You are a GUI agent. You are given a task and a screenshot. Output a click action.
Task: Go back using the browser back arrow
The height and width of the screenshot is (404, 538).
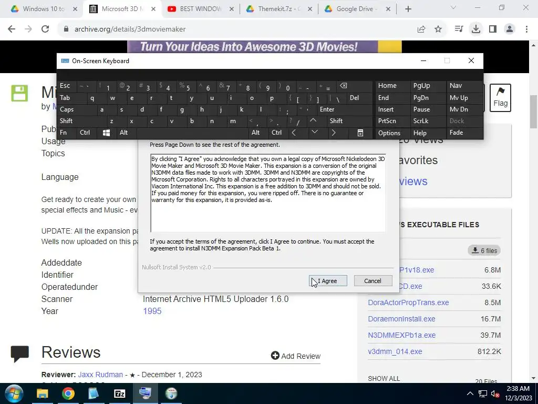tap(12, 29)
